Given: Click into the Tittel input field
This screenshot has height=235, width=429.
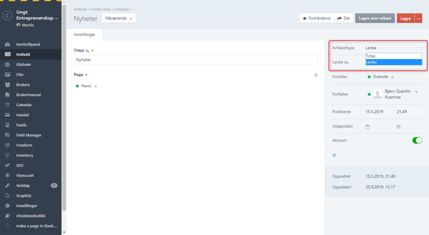Looking at the screenshot, I should click(x=195, y=60).
